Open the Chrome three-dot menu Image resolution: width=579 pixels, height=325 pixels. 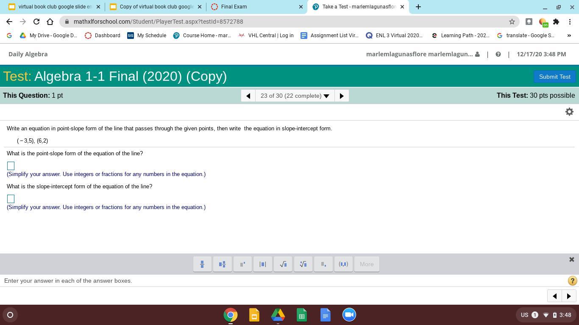[x=570, y=22]
